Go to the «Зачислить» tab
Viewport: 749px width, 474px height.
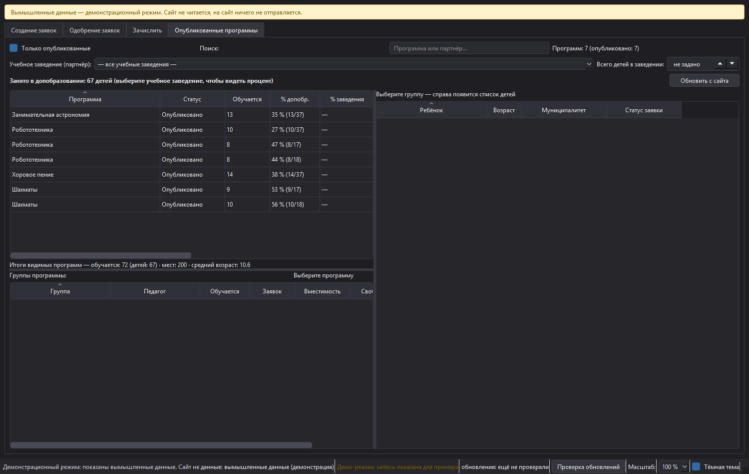pos(147,30)
